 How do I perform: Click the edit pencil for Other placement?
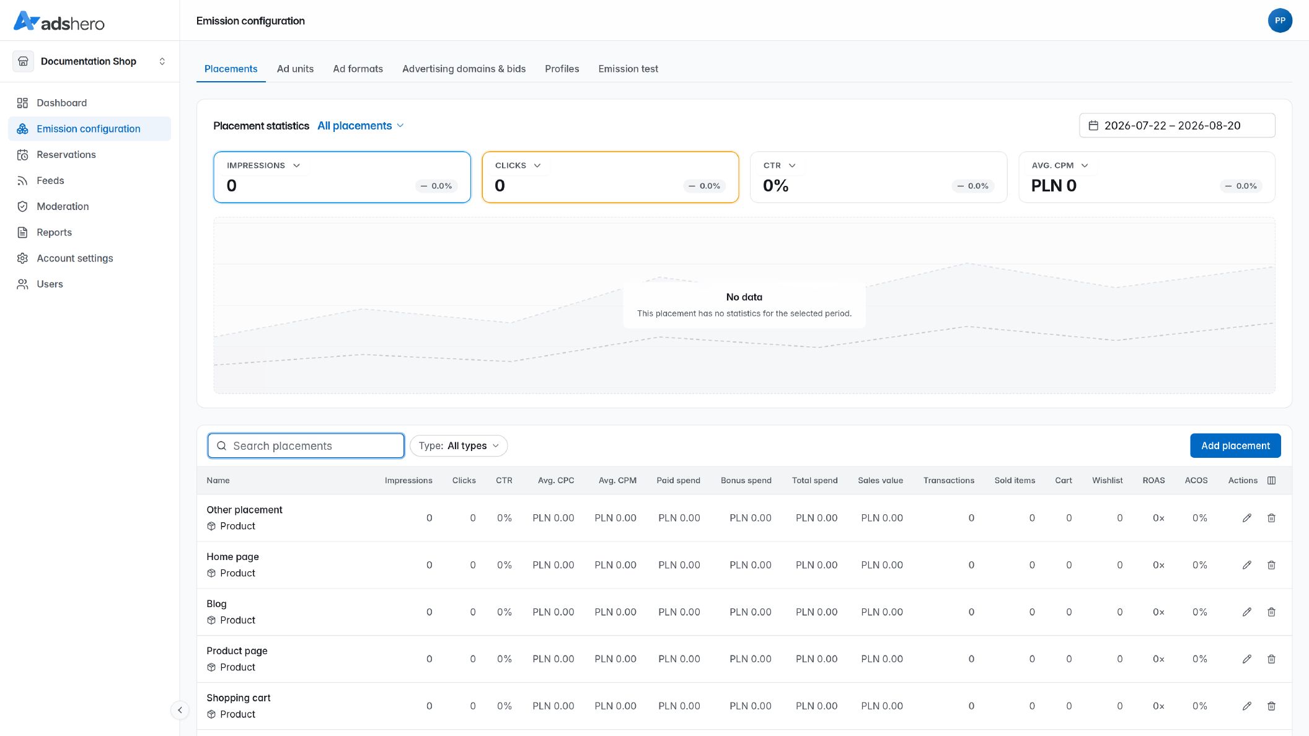pyautogui.click(x=1247, y=518)
